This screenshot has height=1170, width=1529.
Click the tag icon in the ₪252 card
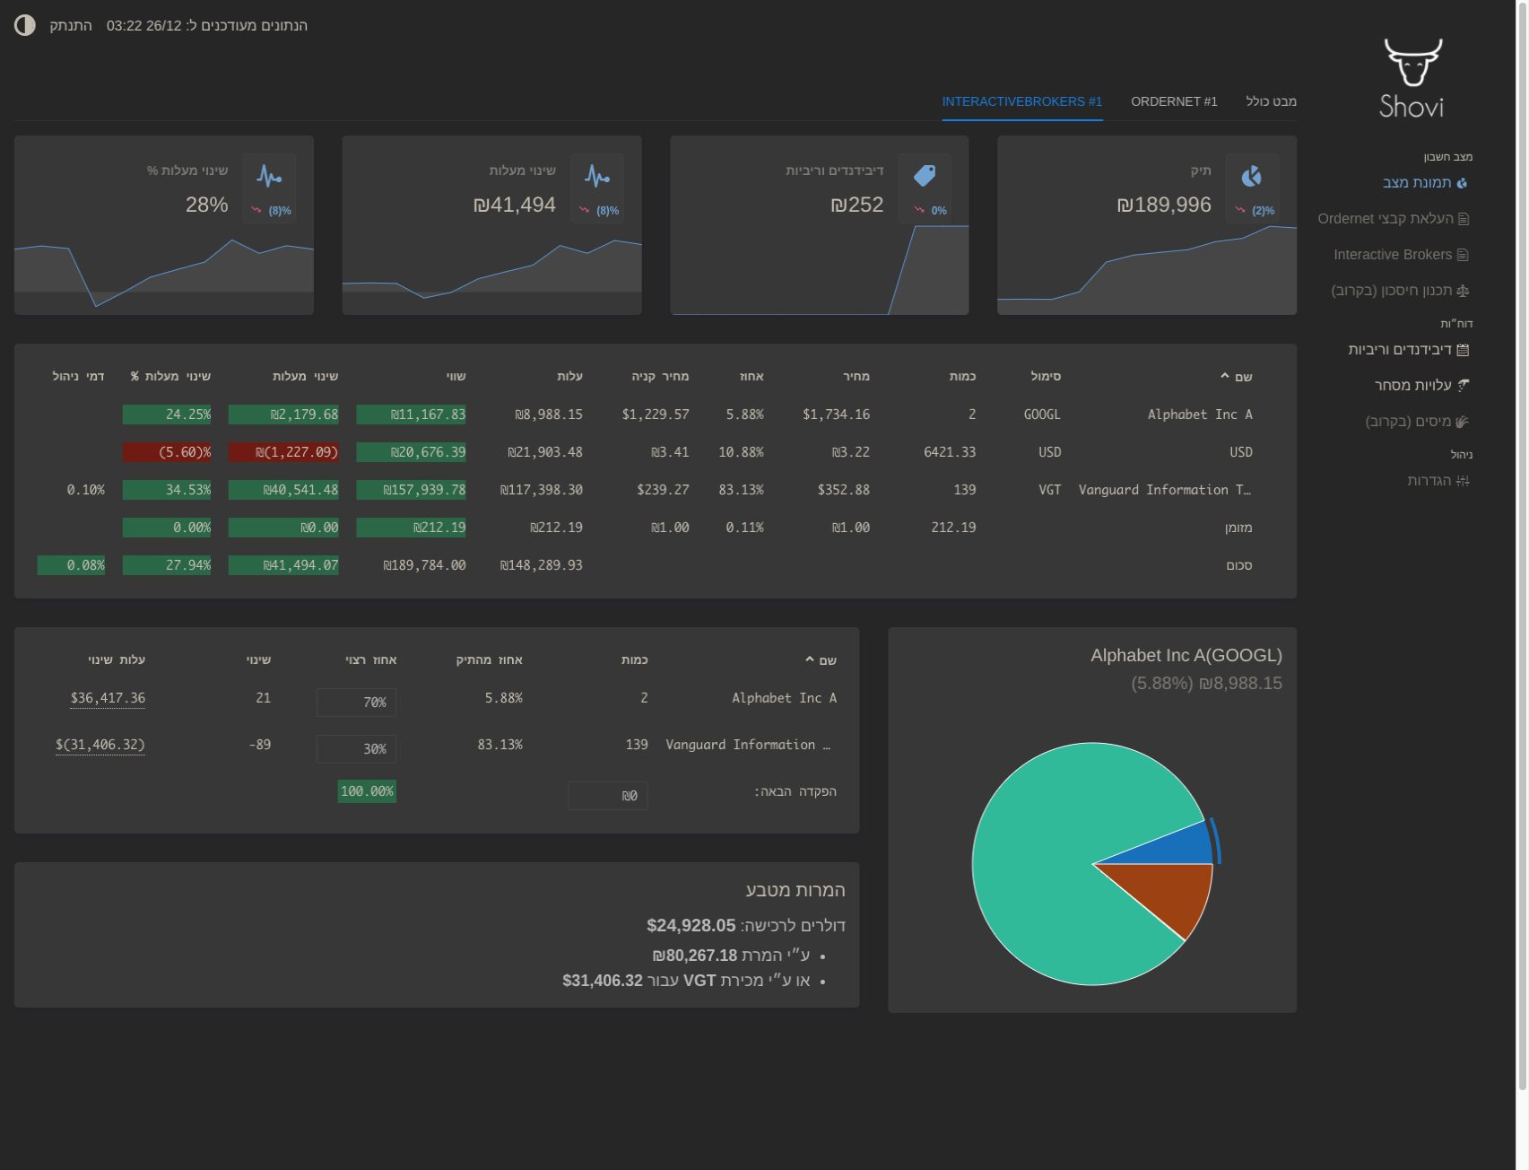tap(925, 176)
